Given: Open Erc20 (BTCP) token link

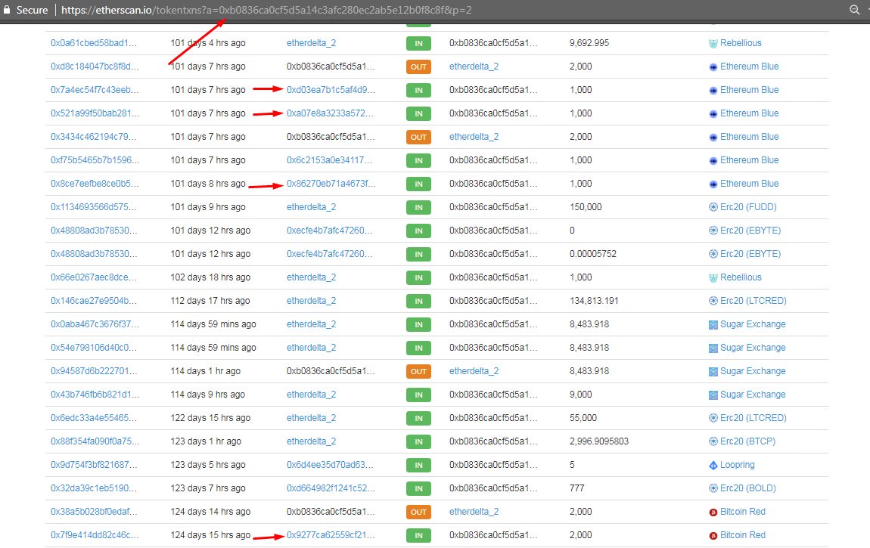Looking at the screenshot, I should click(x=748, y=441).
